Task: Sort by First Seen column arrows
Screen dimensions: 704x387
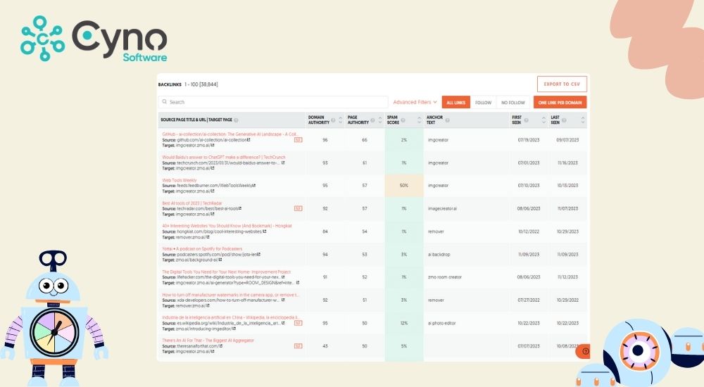Action: 542,120
